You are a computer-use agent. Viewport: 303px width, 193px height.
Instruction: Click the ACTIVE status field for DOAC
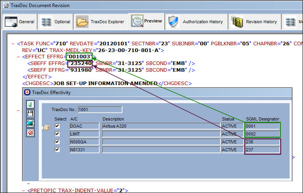click(232, 126)
